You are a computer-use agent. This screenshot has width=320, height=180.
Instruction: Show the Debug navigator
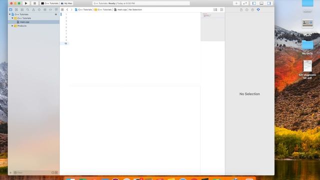click(45, 9)
